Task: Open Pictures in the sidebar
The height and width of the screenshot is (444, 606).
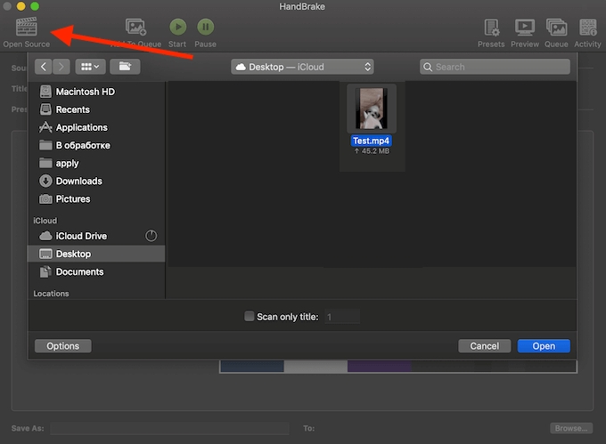Action: [x=96, y=199]
